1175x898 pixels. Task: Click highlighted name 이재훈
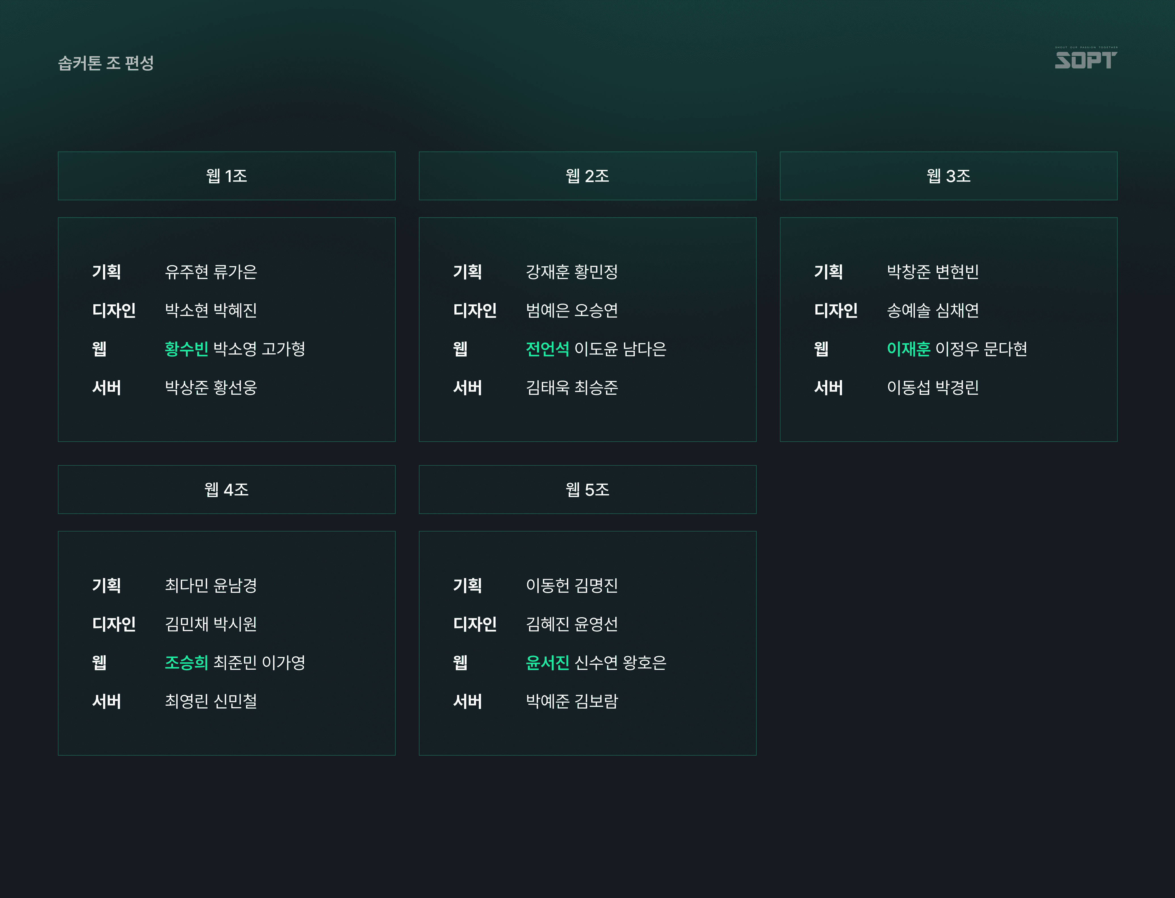tap(908, 349)
